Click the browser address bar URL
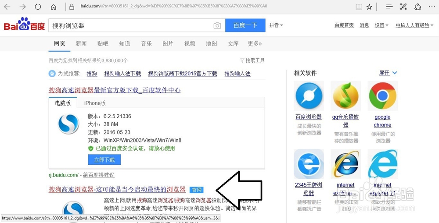Image resolution: width=439 pixels, height=223 pixels. click(x=173, y=6)
